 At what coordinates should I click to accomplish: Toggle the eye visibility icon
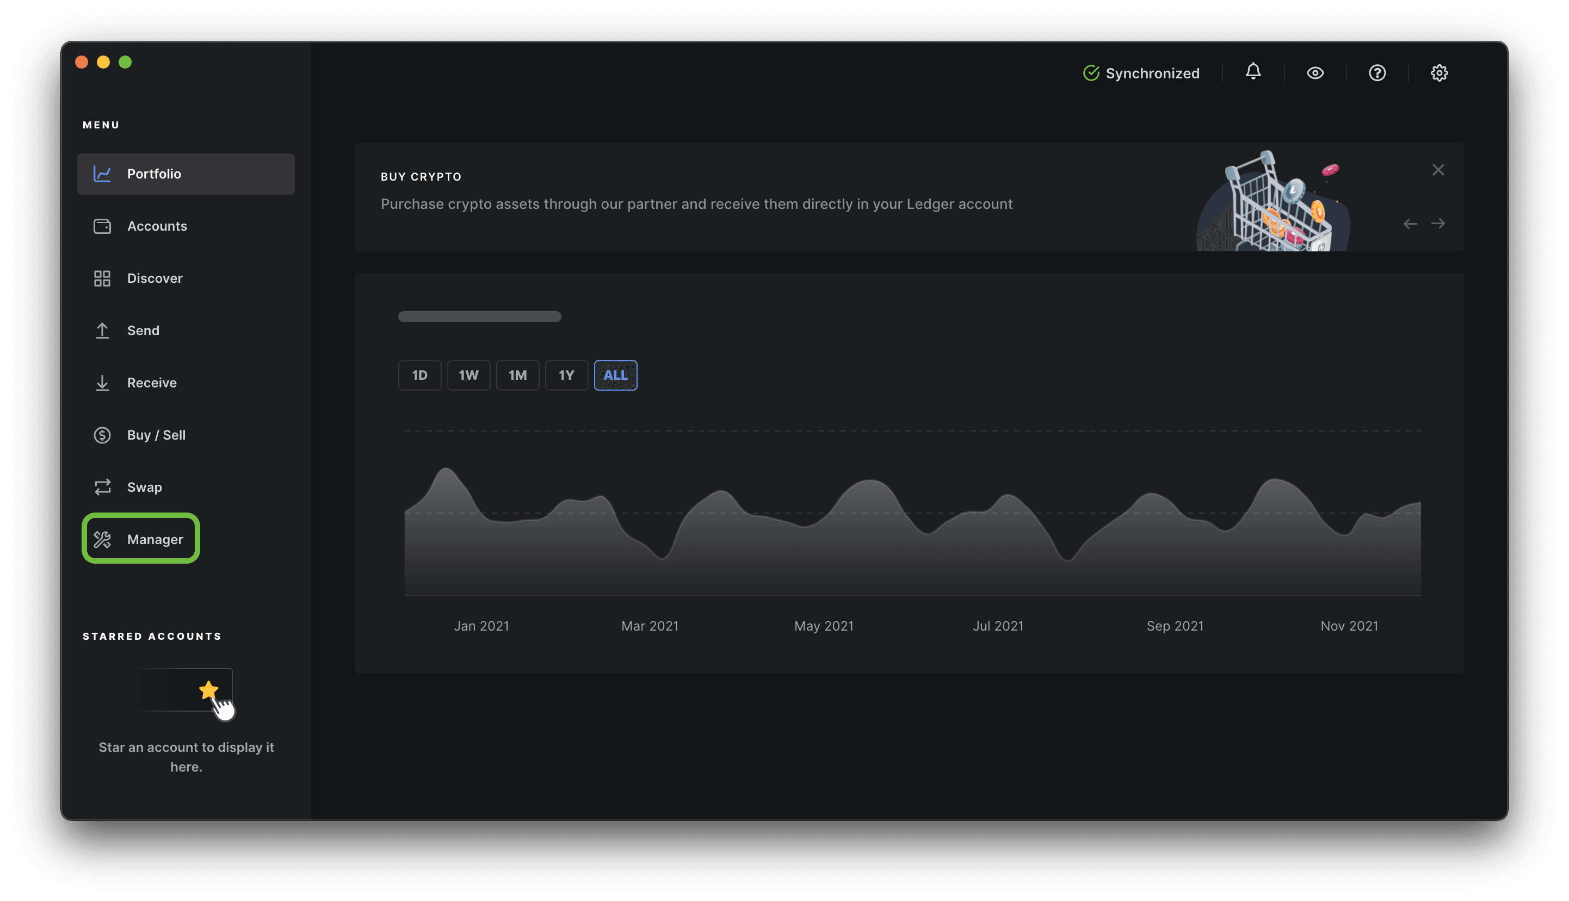[x=1315, y=72]
